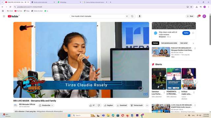Click the YouTube search input field
This screenshot has height=118, width=211.
pyautogui.click(x=98, y=16)
